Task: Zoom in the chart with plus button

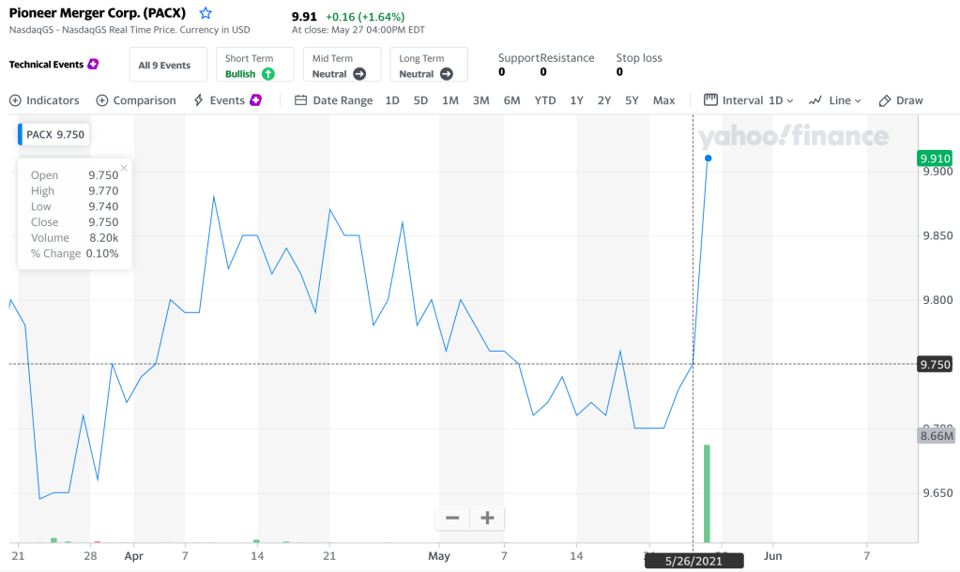Action: click(x=487, y=518)
